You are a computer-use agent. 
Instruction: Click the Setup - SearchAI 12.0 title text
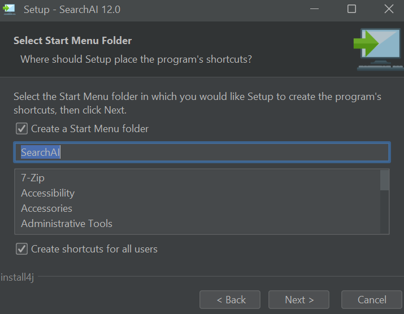click(x=72, y=10)
